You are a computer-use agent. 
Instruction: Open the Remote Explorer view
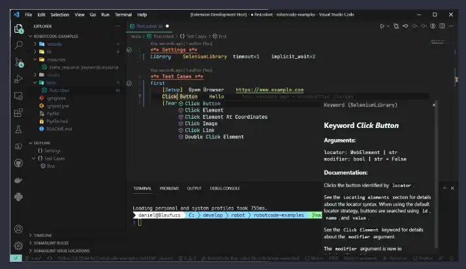(18, 96)
